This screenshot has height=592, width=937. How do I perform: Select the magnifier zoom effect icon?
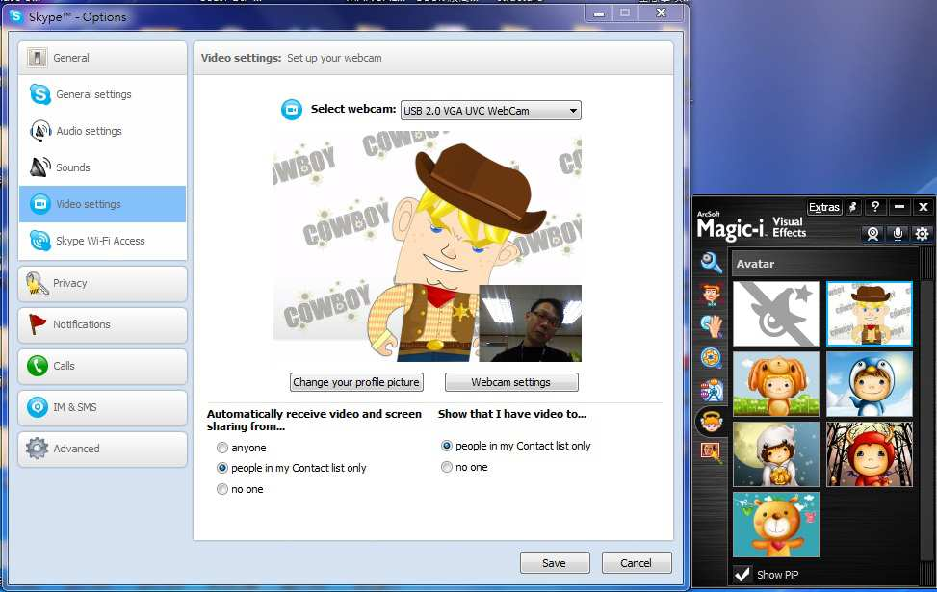click(711, 263)
